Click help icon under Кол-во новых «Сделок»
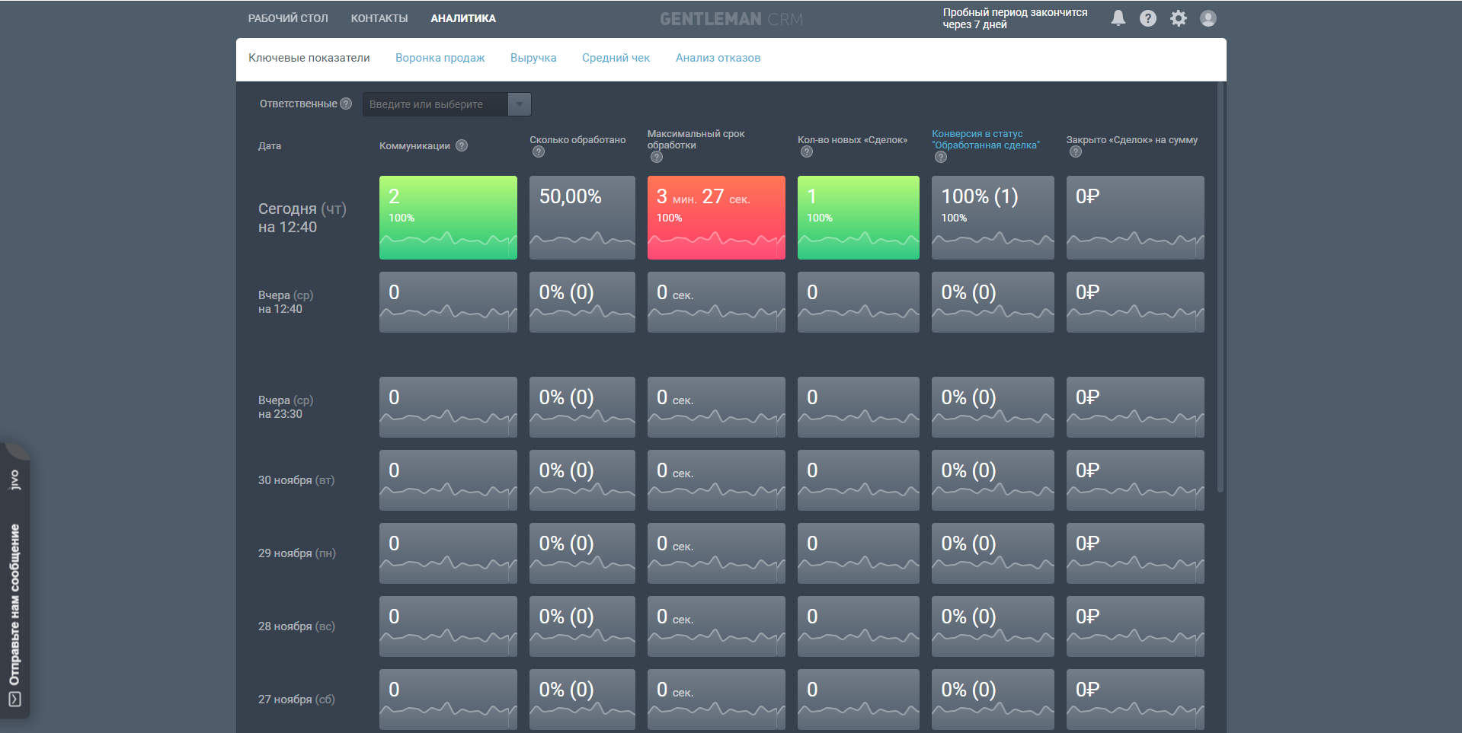 coord(807,151)
